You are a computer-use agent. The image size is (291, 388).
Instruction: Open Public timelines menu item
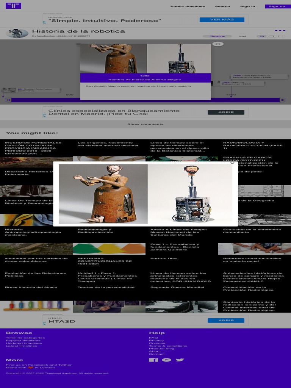[188, 6]
